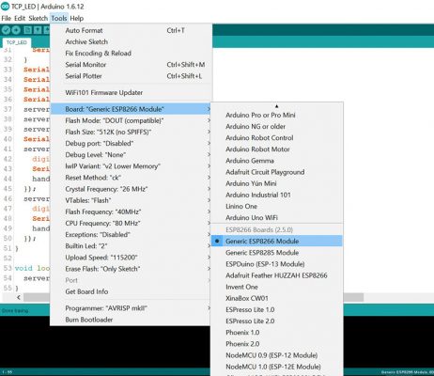Viewport: 434px width, 376px height.
Task: Select XinaBox CW01 board
Action: [x=277, y=298]
